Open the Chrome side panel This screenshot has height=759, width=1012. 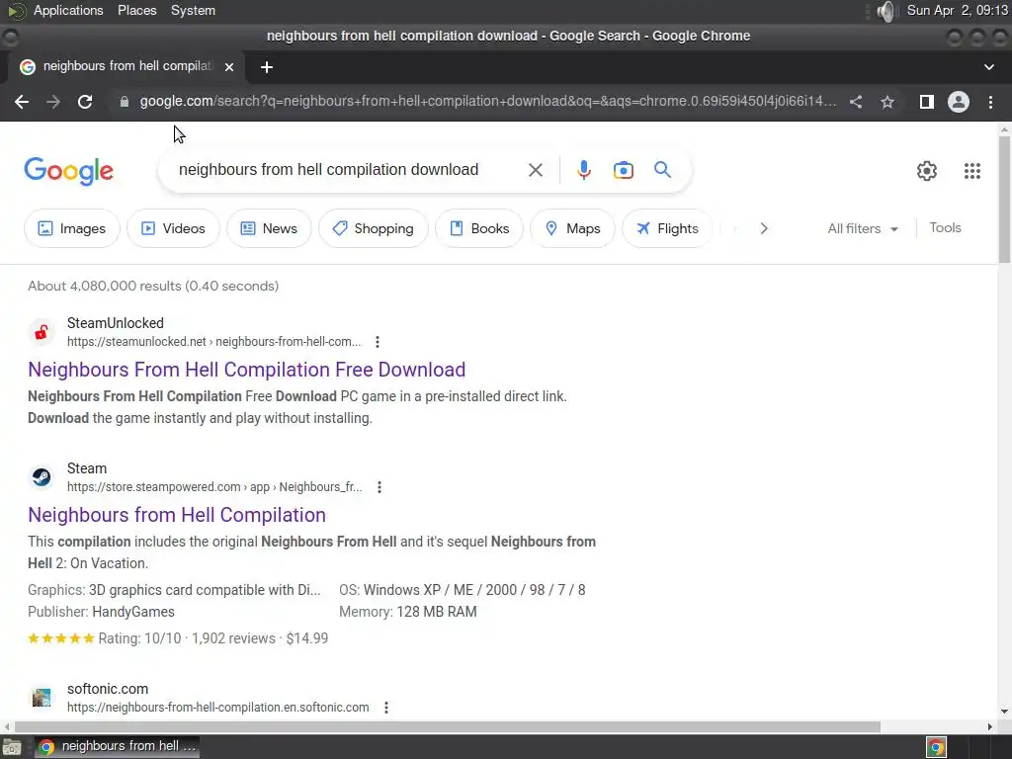point(927,102)
